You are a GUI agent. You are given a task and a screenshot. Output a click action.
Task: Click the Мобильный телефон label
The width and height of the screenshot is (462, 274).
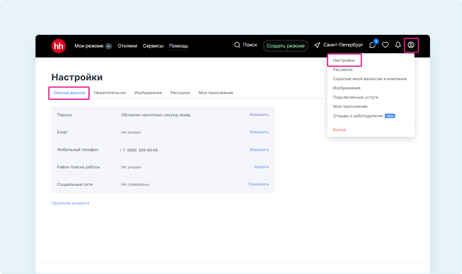[x=78, y=150]
